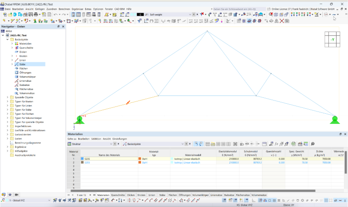The height and width of the screenshot is (207, 348).
Task: Open the Basisobjekte dropdown in table toolbar
Action: pyautogui.click(x=182, y=144)
